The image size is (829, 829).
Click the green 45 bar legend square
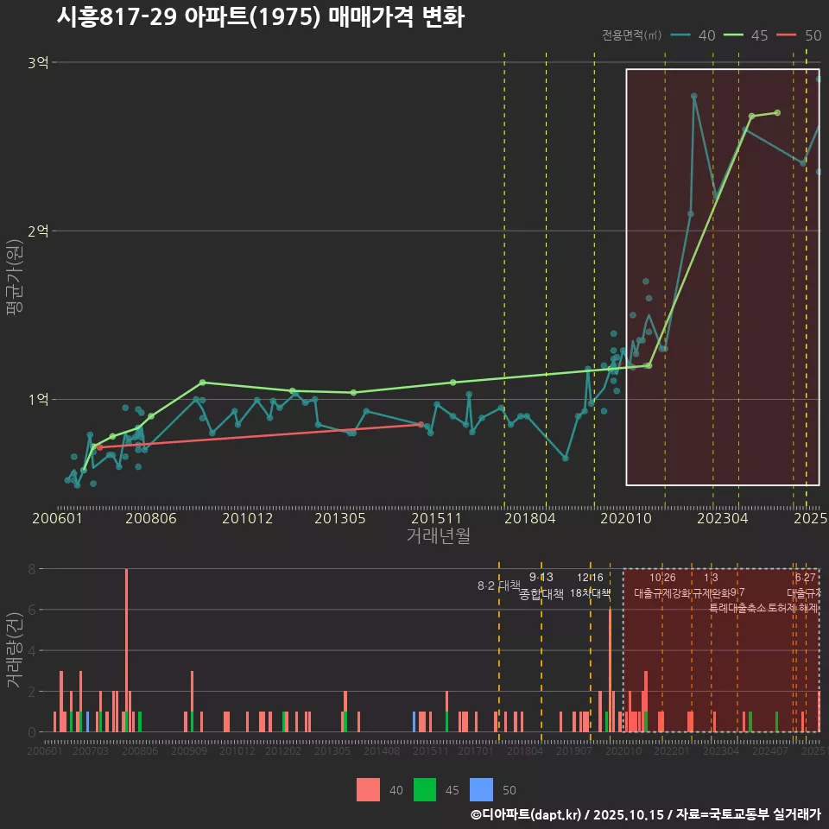click(425, 789)
